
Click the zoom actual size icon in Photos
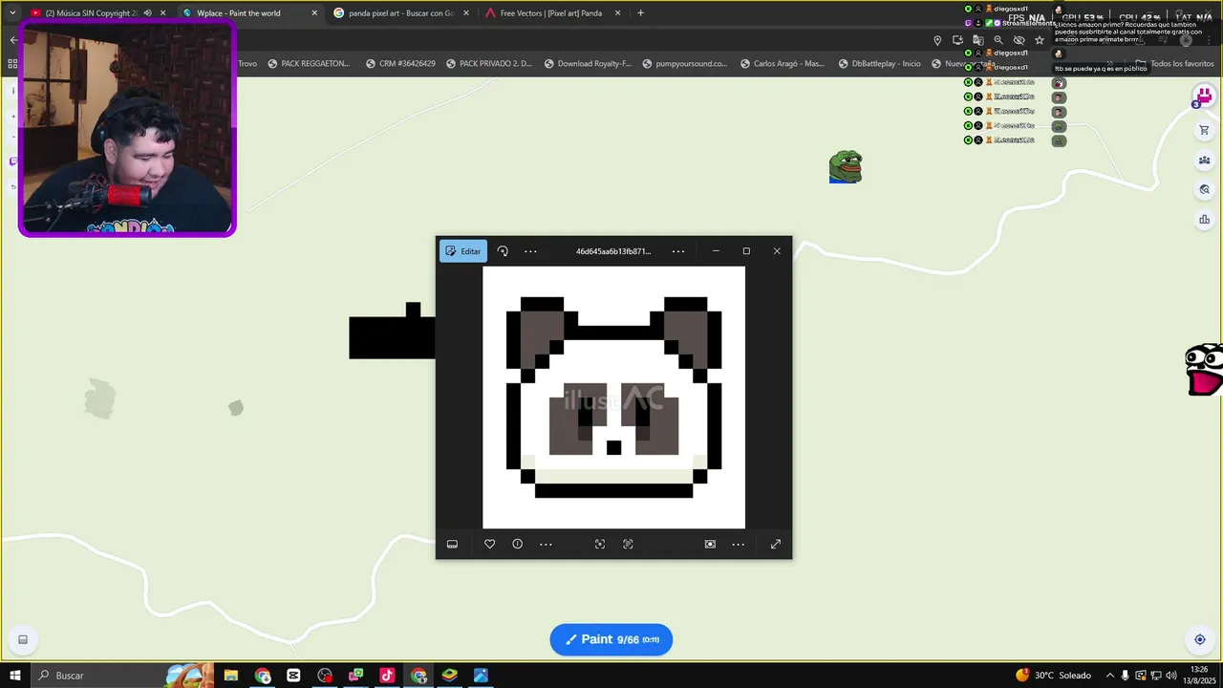[628, 544]
